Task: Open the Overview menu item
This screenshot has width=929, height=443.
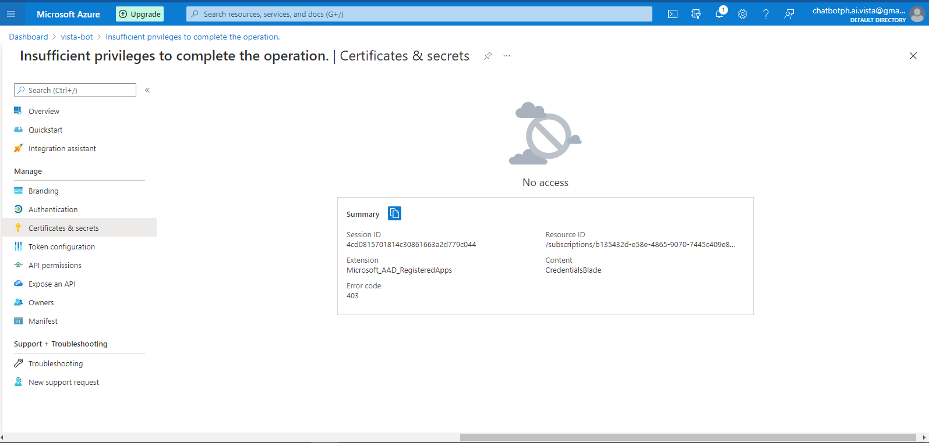Action: tap(79, 111)
